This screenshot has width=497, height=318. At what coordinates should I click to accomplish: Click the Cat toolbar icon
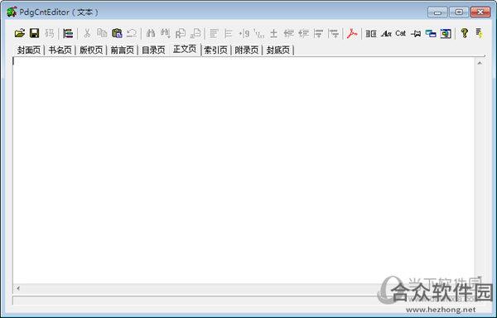click(x=401, y=33)
